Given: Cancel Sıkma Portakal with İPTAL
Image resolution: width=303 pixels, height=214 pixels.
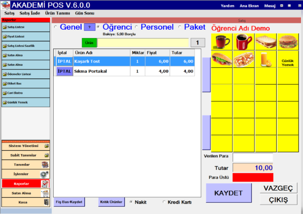Looking at the screenshot, I should tap(64, 71).
